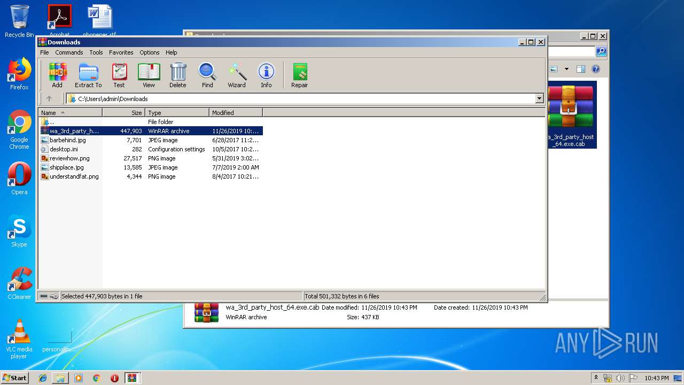Click the clock showing 10:43 PM
The image size is (684, 385).
click(x=656, y=378)
